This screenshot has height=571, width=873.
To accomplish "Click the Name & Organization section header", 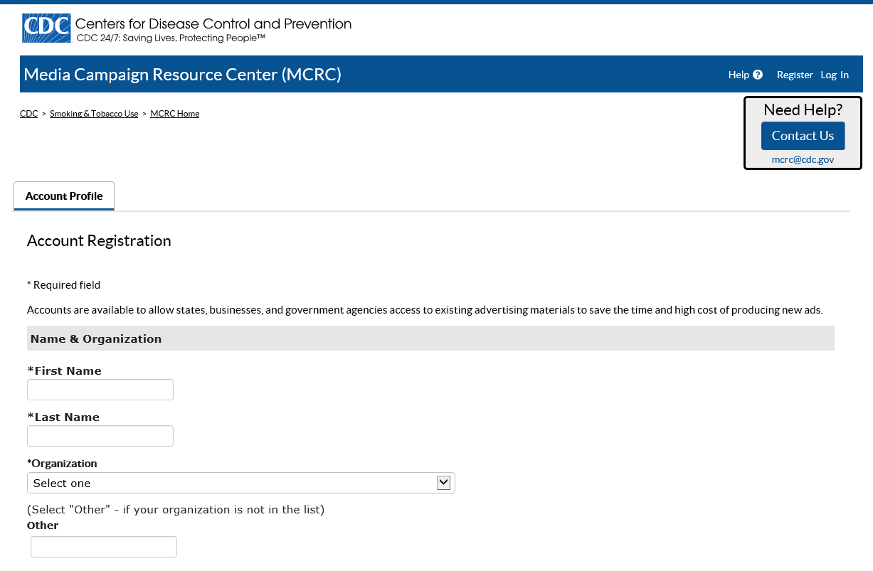I will pos(96,338).
